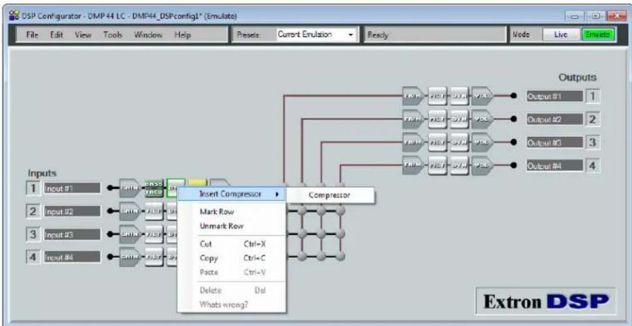Open the Output #1 TRIM block
Image resolution: width=632 pixels, height=326 pixels.
(413, 96)
